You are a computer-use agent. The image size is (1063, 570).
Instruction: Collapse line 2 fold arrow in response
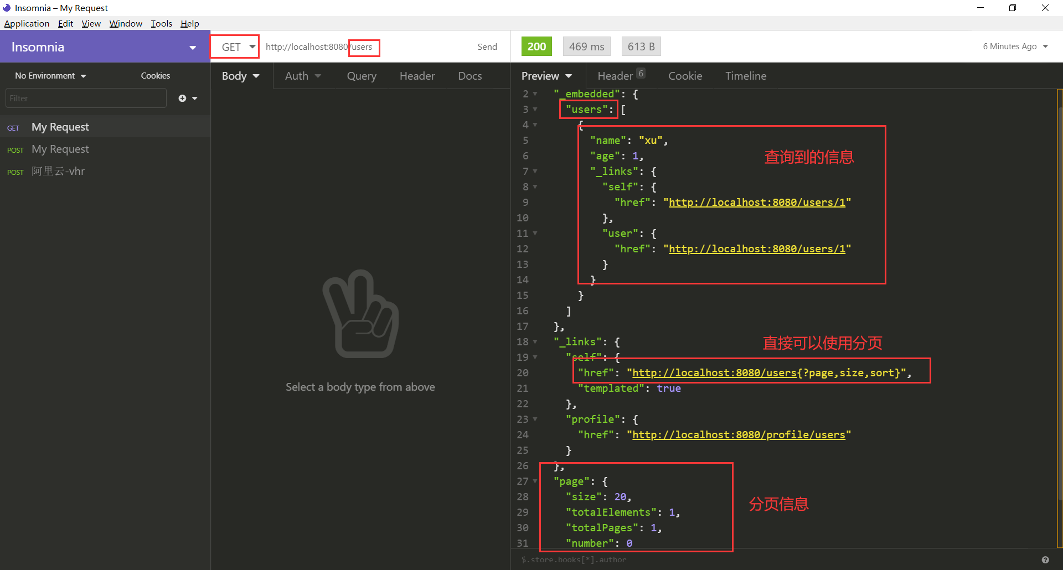pyautogui.click(x=535, y=94)
